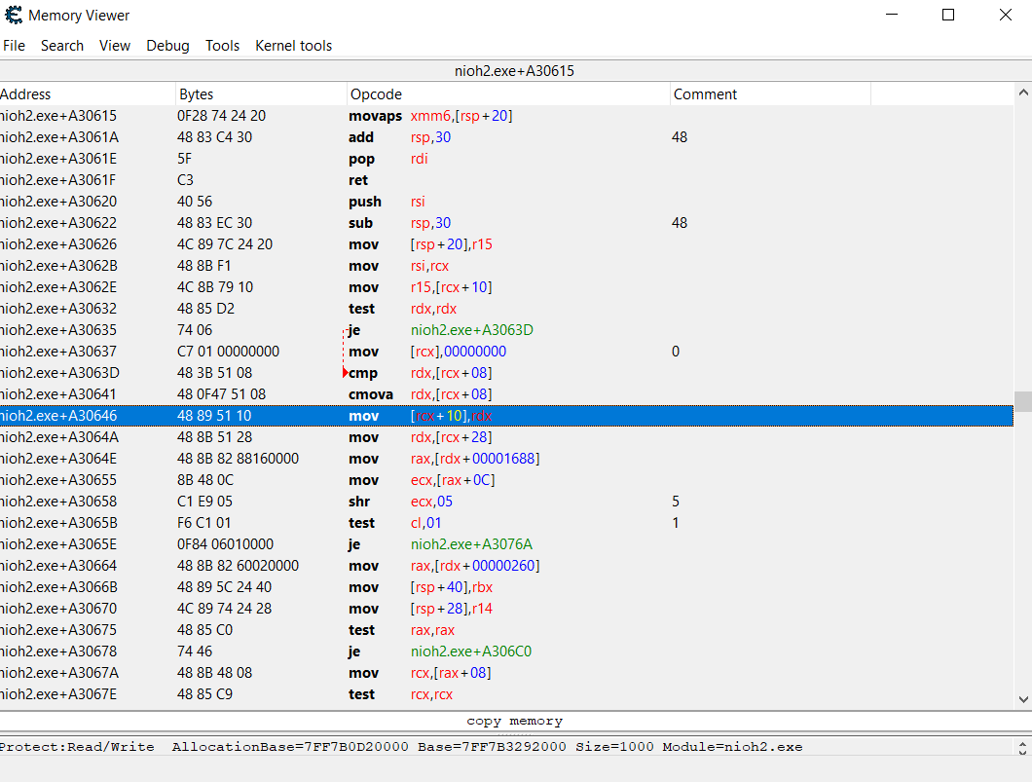Click the disassembler vertical scrollbar thumb
This screenshot has width=1032, height=782.
1023,401
